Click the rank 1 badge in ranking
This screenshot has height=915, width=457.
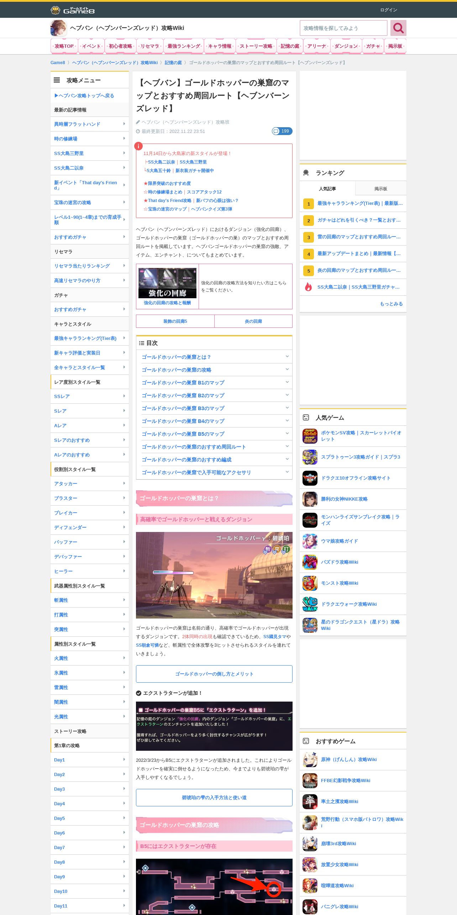point(309,204)
